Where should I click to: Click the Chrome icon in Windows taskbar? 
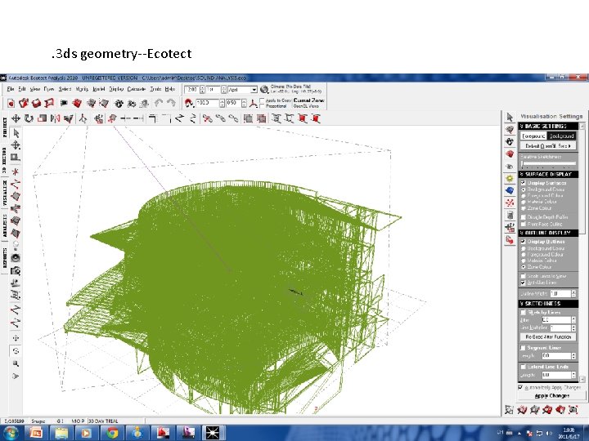click(x=112, y=433)
